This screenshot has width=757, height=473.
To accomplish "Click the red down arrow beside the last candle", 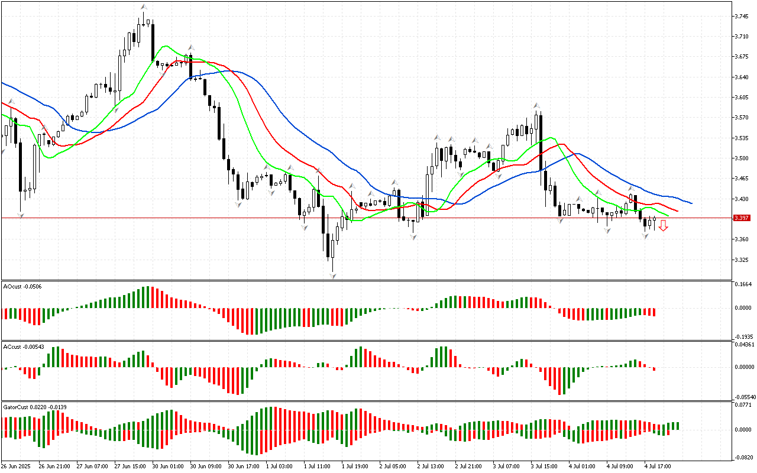I will (x=664, y=225).
